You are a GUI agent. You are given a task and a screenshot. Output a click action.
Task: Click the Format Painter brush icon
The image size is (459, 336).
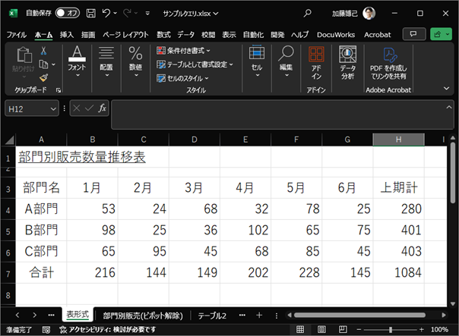pyautogui.click(x=43, y=77)
